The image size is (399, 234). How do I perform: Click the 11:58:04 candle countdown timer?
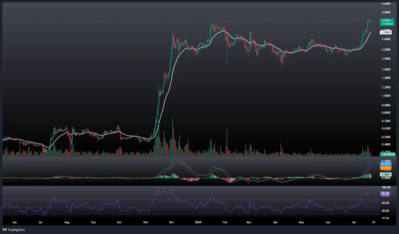coord(385,24)
